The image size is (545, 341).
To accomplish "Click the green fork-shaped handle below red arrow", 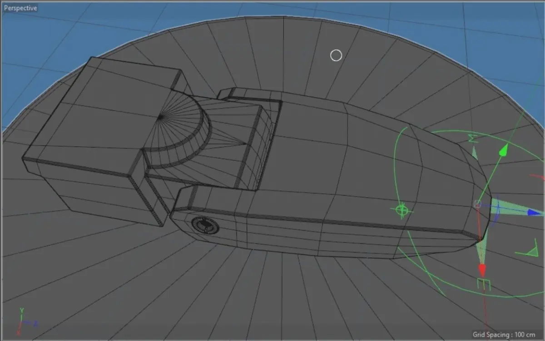I will pos(483,285).
